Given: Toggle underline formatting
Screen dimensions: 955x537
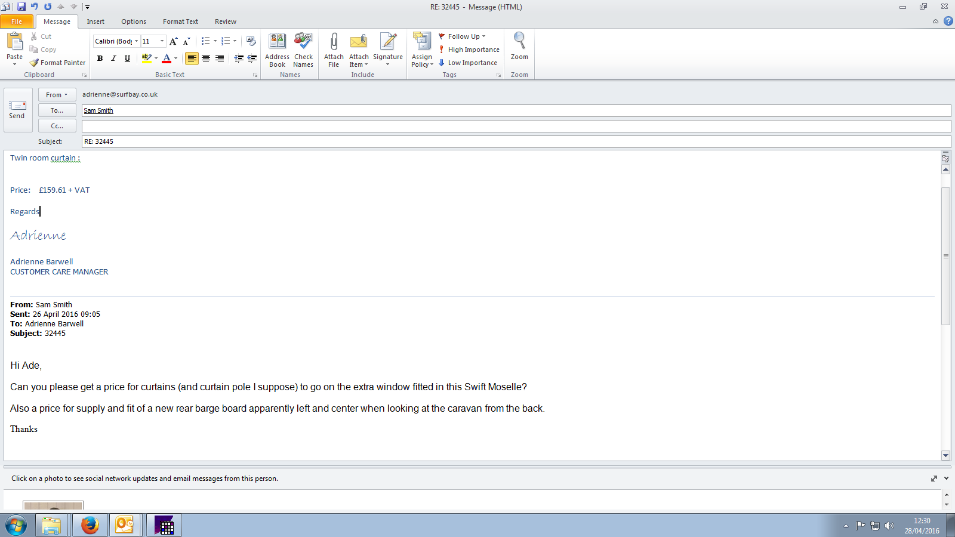Looking at the screenshot, I should 127,58.
